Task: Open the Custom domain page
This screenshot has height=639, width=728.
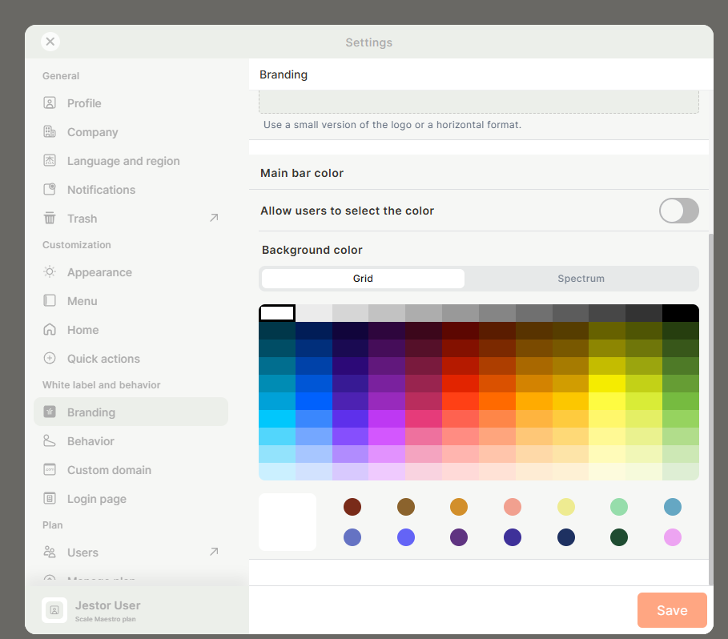Action: coord(131,469)
